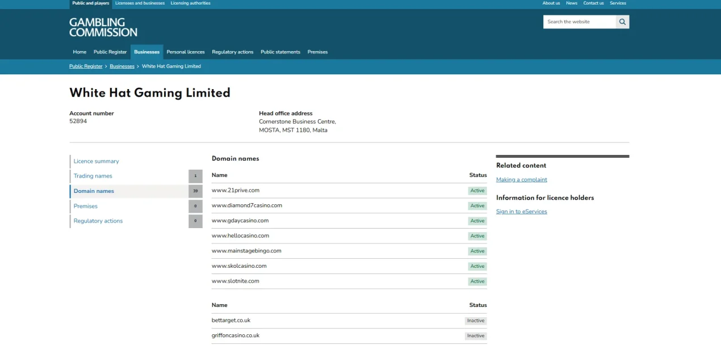Go to Home in main navigation
721x345 pixels.
pyautogui.click(x=79, y=52)
